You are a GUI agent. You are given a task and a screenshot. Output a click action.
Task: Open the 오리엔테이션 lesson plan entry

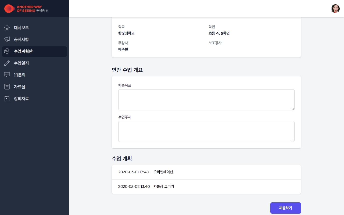(206, 172)
